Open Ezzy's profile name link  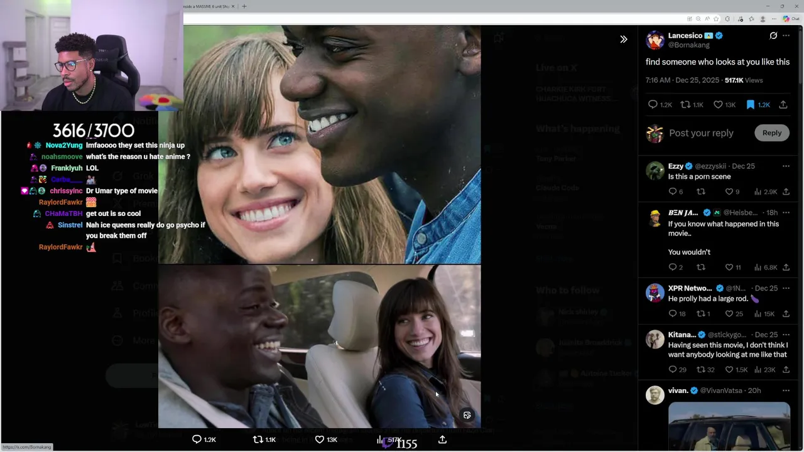[676, 166]
